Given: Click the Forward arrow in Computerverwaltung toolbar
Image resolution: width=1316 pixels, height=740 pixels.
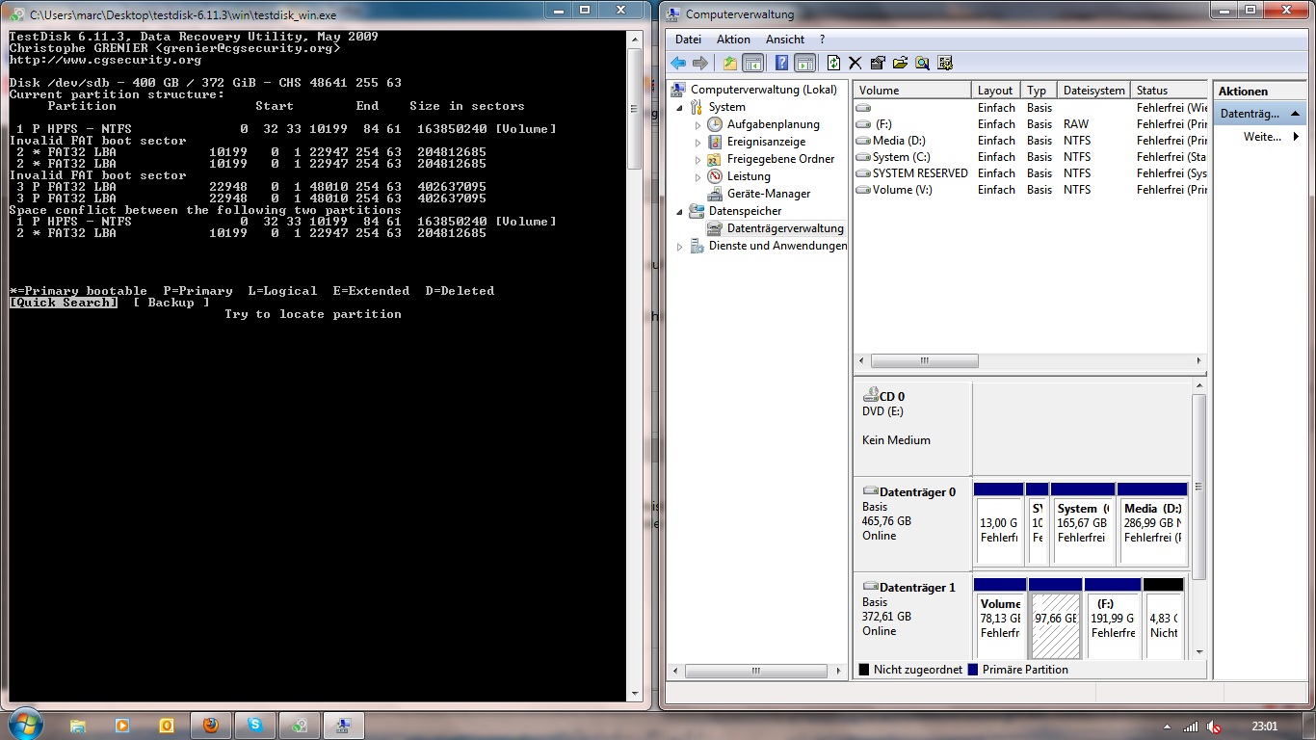Looking at the screenshot, I should tap(700, 63).
